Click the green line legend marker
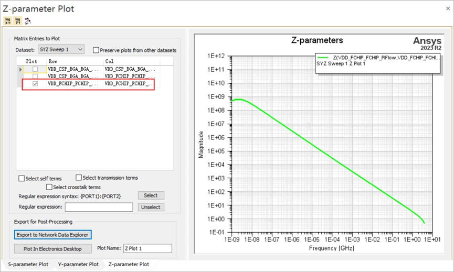Image resolution: width=454 pixels, height=272 pixels. point(323,58)
